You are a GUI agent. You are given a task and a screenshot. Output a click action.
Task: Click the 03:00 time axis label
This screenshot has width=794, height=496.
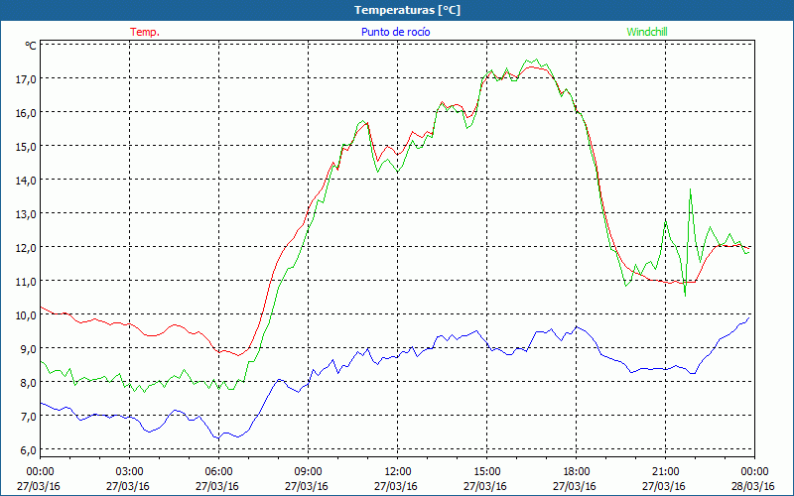[130, 472]
